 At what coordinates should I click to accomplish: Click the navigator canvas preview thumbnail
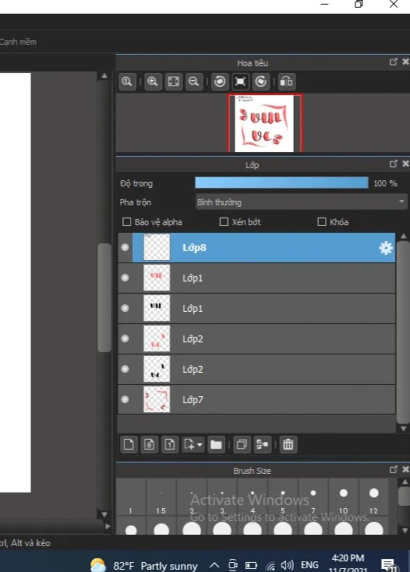pos(264,123)
